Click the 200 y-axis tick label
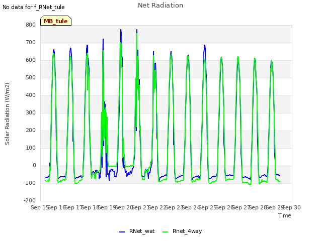The width and height of the screenshot is (322, 241). click(x=31, y=131)
